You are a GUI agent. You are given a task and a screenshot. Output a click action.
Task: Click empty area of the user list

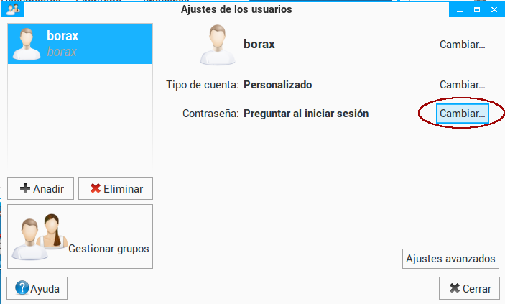[x=79, y=122]
